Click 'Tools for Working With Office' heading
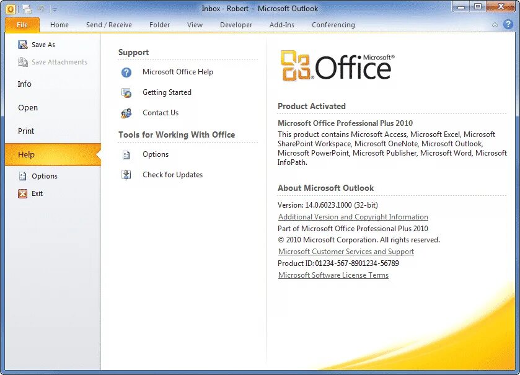 coord(177,135)
